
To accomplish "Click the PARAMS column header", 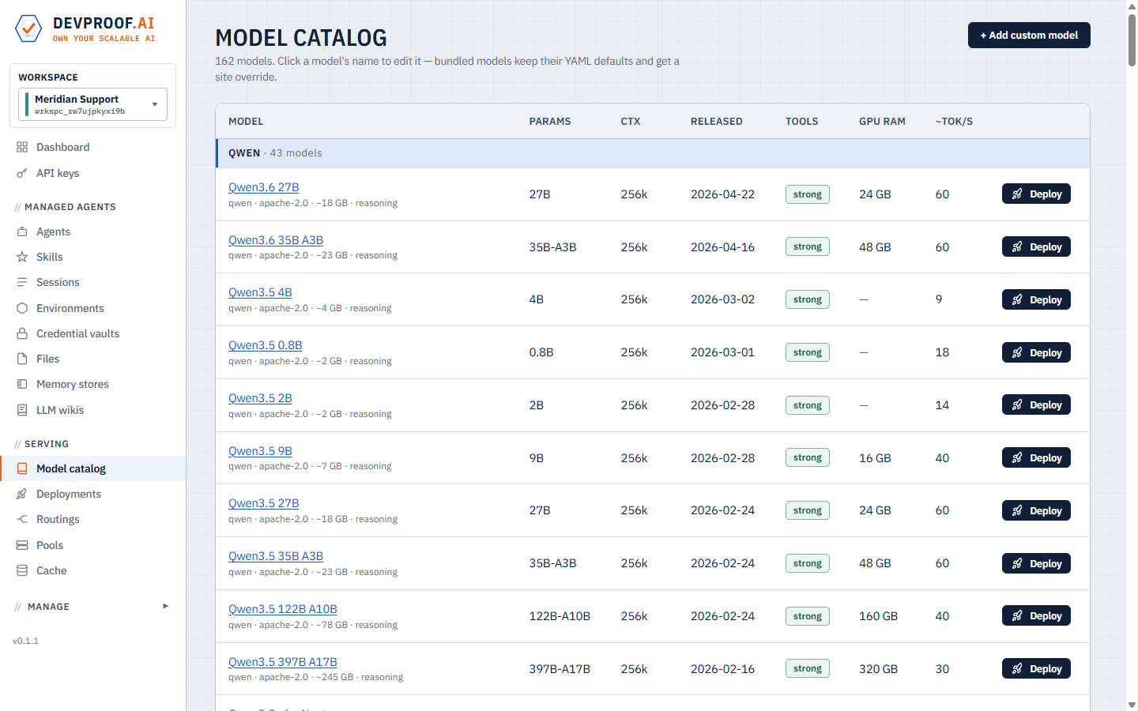I will pos(550,122).
